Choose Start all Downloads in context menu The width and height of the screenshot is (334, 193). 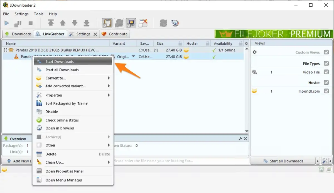[73, 70]
